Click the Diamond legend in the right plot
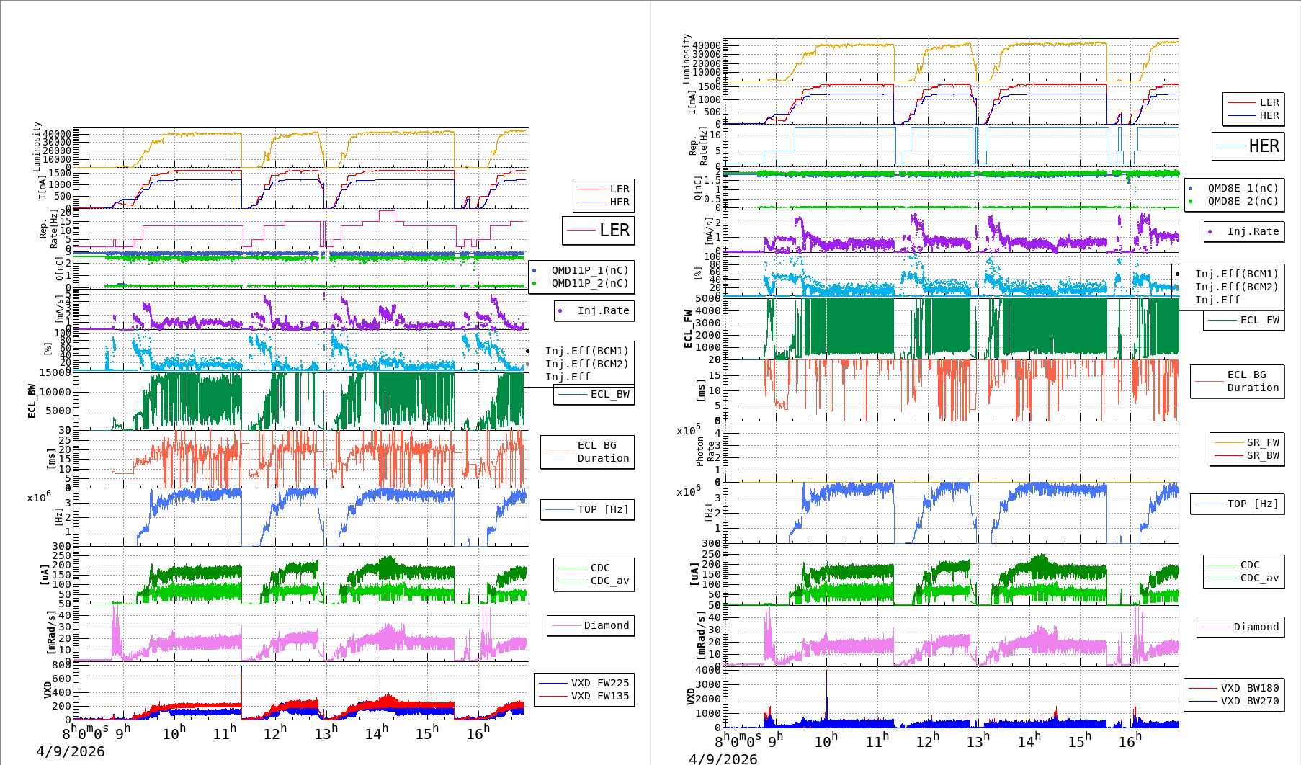This screenshot has width=1301, height=765. [x=1240, y=627]
